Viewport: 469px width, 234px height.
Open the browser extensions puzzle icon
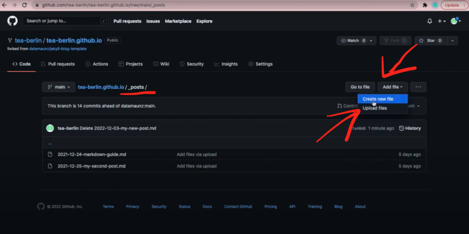point(425,5)
